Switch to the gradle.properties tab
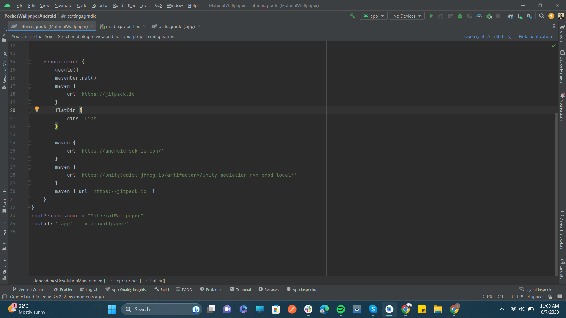The width and height of the screenshot is (566, 318). pos(122,26)
